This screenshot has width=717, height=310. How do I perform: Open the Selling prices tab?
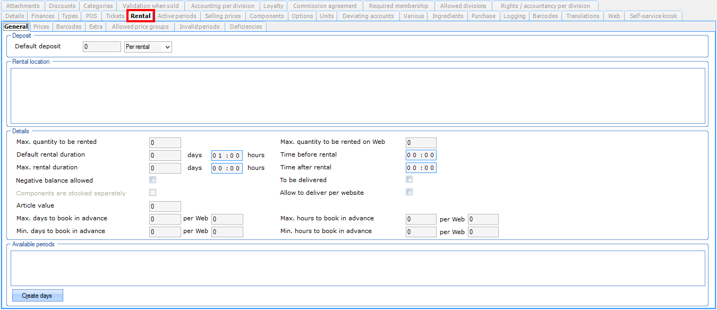click(223, 16)
